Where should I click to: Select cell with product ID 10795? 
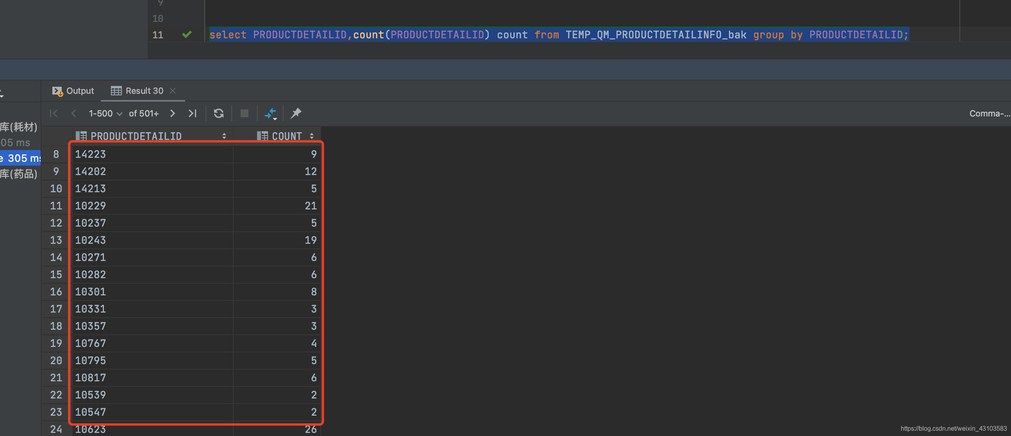(x=153, y=361)
